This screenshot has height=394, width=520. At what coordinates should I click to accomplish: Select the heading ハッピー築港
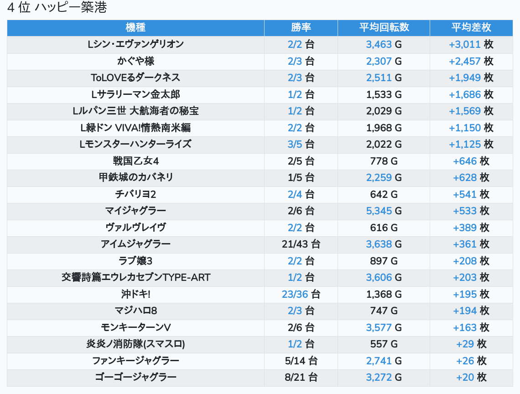[71, 7]
